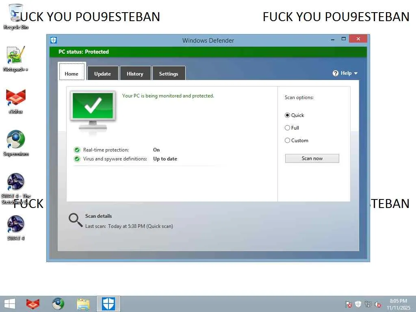Click the 'Windows Defender' title text
416x312 pixels.
[x=208, y=41]
